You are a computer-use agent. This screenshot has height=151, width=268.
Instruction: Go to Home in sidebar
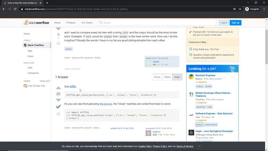tap(27, 34)
